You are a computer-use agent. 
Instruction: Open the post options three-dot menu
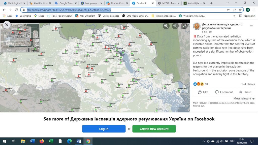coord(252,26)
